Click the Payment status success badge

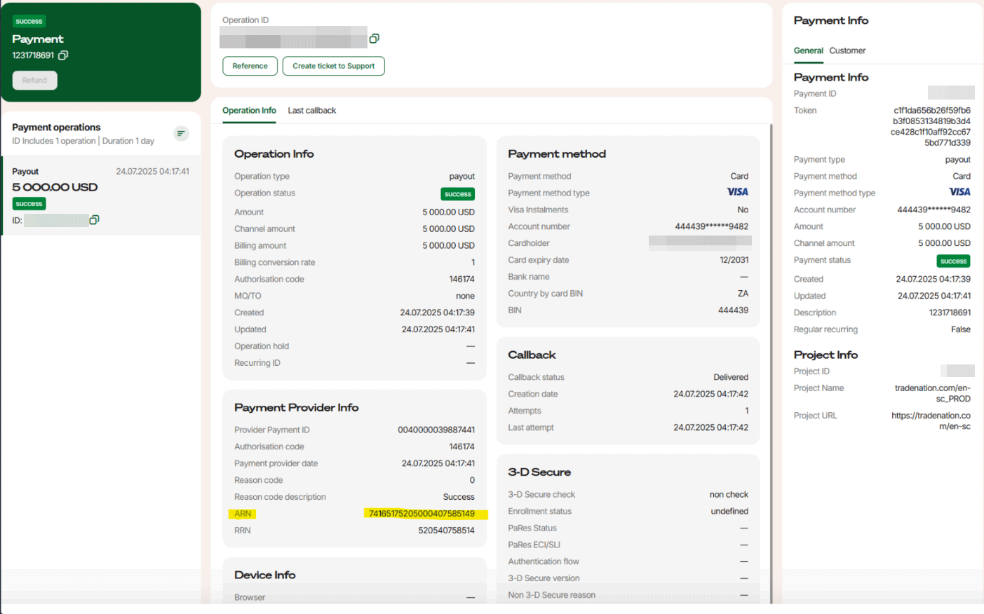point(953,261)
